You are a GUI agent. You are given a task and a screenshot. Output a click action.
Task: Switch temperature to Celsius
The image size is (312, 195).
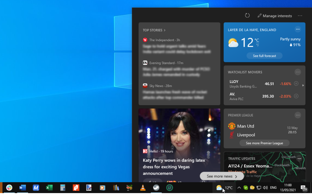pos(257,40)
